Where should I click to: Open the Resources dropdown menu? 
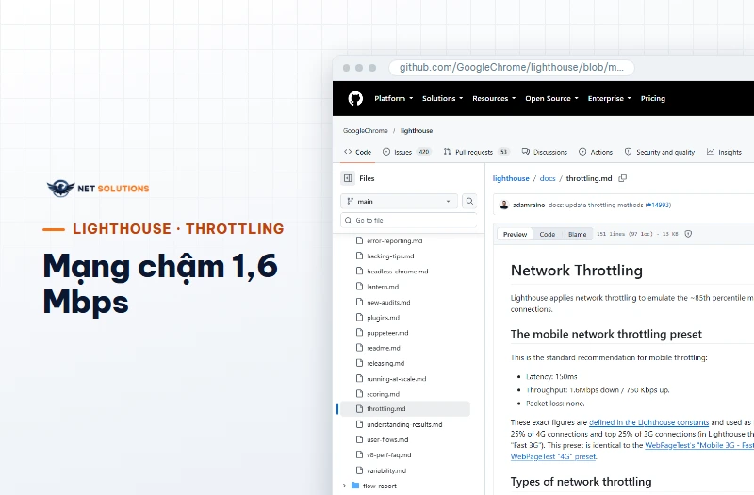[x=494, y=99]
